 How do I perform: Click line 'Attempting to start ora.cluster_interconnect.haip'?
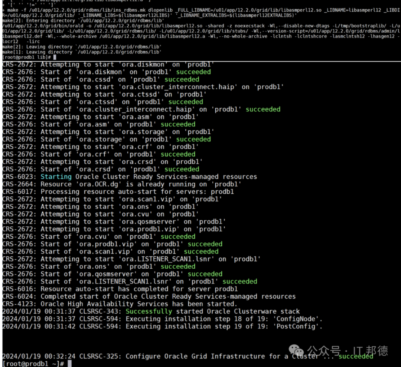point(143,87)
